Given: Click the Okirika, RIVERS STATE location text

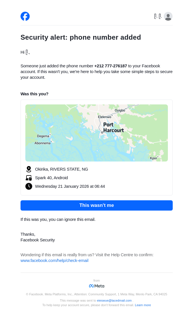Looking at the screenshot, I should (x=62, y=169).
